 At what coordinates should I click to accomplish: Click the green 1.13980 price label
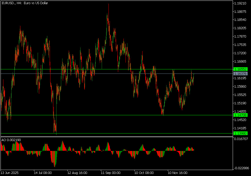(x=240, y=133)
